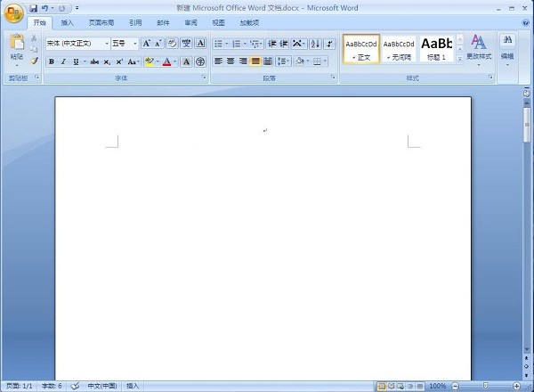This screenshot has width=534, height=392.
Task: Click the spelling check status icon
Action: tap(75, 386)
